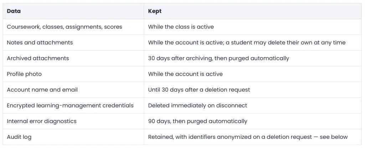
Task: Select the Audit log row label
Action: pyautogui.click(x=19, y=137)
